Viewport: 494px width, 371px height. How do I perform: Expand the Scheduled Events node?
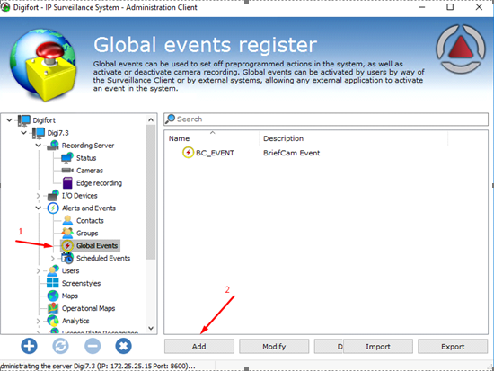point(53,259)
